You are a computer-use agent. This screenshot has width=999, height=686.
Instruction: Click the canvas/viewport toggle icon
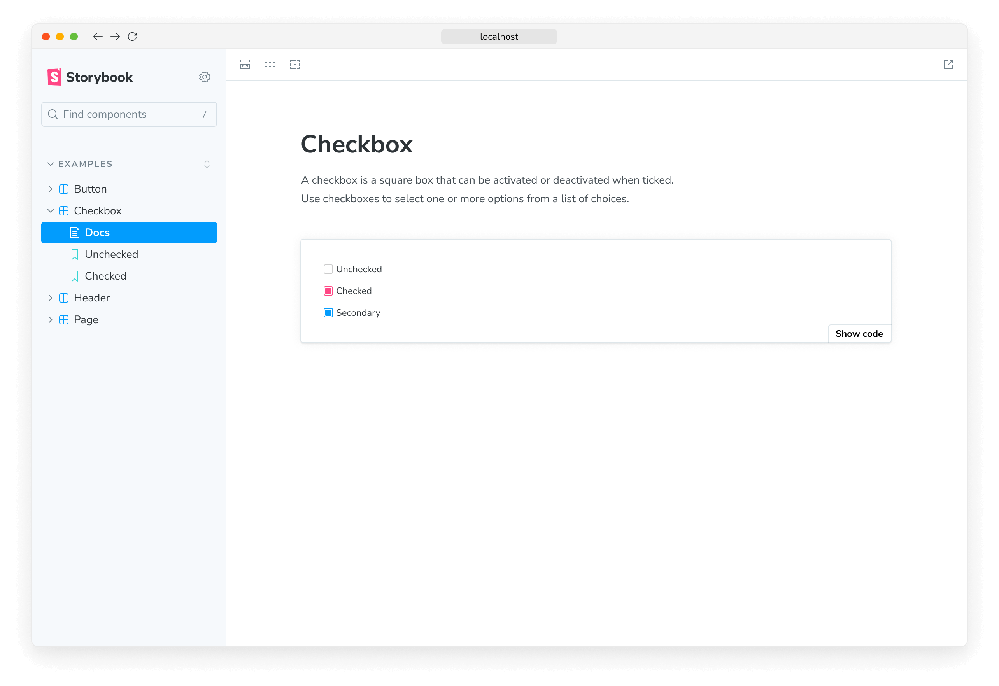click(x=295, y=65)
